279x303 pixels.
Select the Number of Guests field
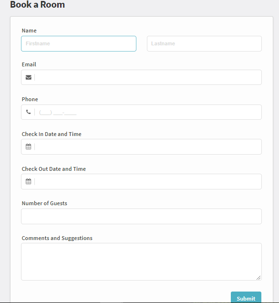[141, 217]
